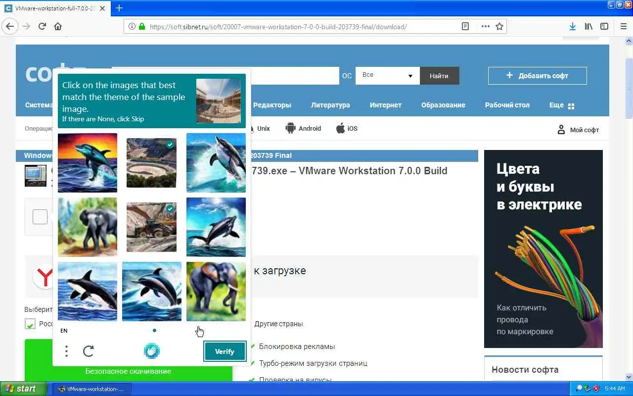Go back with the browser Back arrow
Screen dimensions: 633x396
tap(10, 26)
